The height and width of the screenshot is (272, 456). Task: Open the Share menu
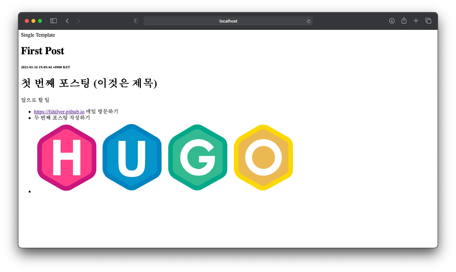click(x=404, y=21)
